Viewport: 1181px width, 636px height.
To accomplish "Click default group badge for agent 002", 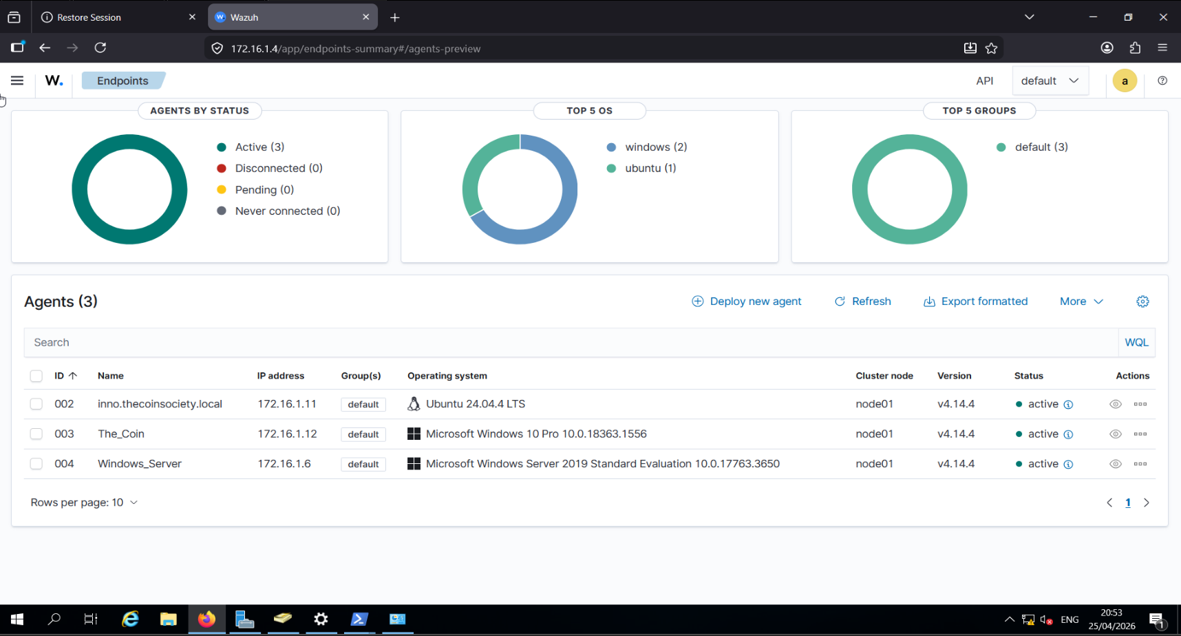I will tap(363, 405).
